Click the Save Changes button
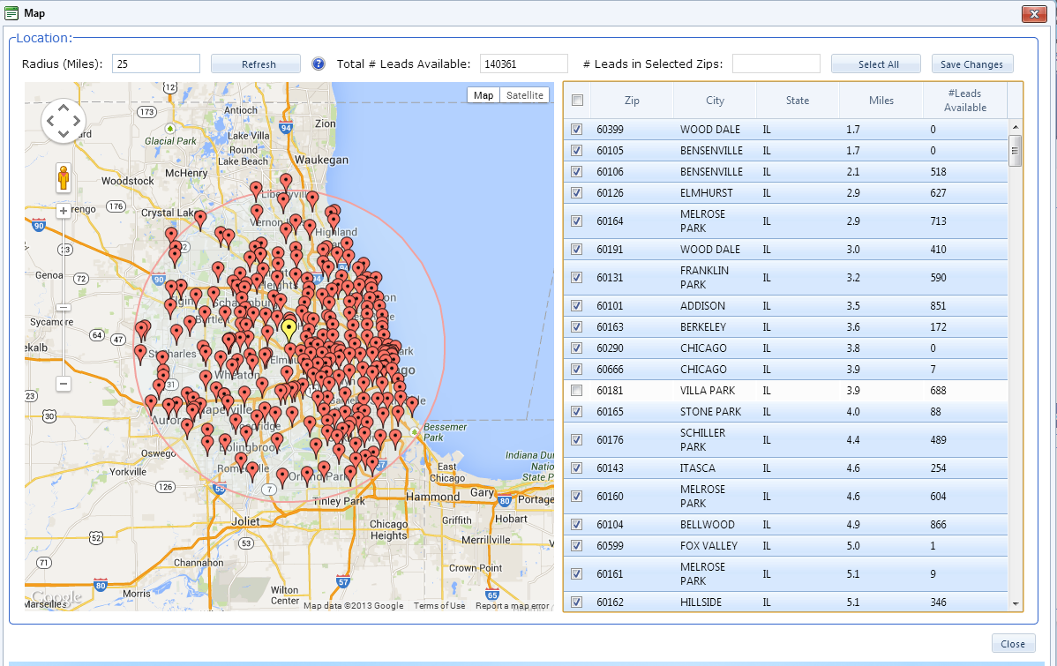Screen dimensions: 1057x666 [x=971, y=64]
